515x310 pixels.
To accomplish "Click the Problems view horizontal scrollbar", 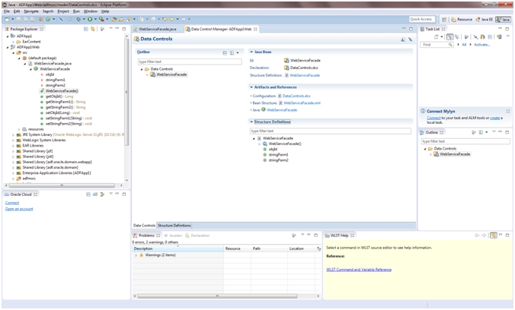I will (x=217, y=296).
